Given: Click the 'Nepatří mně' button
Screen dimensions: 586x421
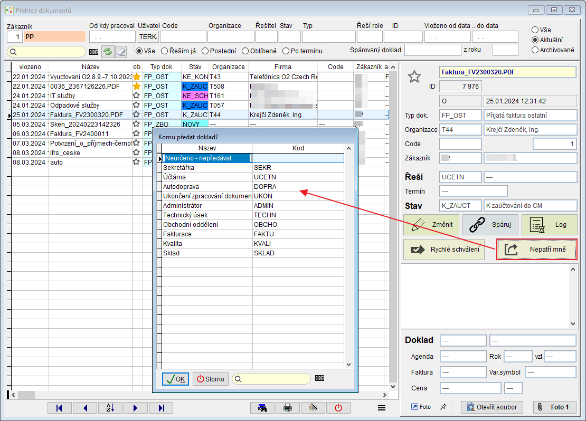Looking at the screenshot, I should click(x=537, y=250).
